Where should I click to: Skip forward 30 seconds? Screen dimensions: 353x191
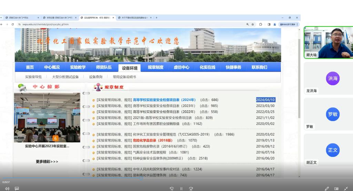pos(191,189)
